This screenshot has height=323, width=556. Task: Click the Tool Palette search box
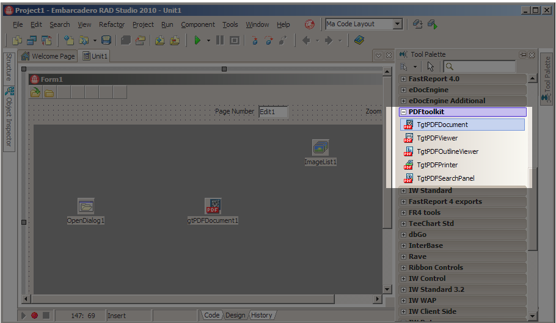(x=480, y=66)
